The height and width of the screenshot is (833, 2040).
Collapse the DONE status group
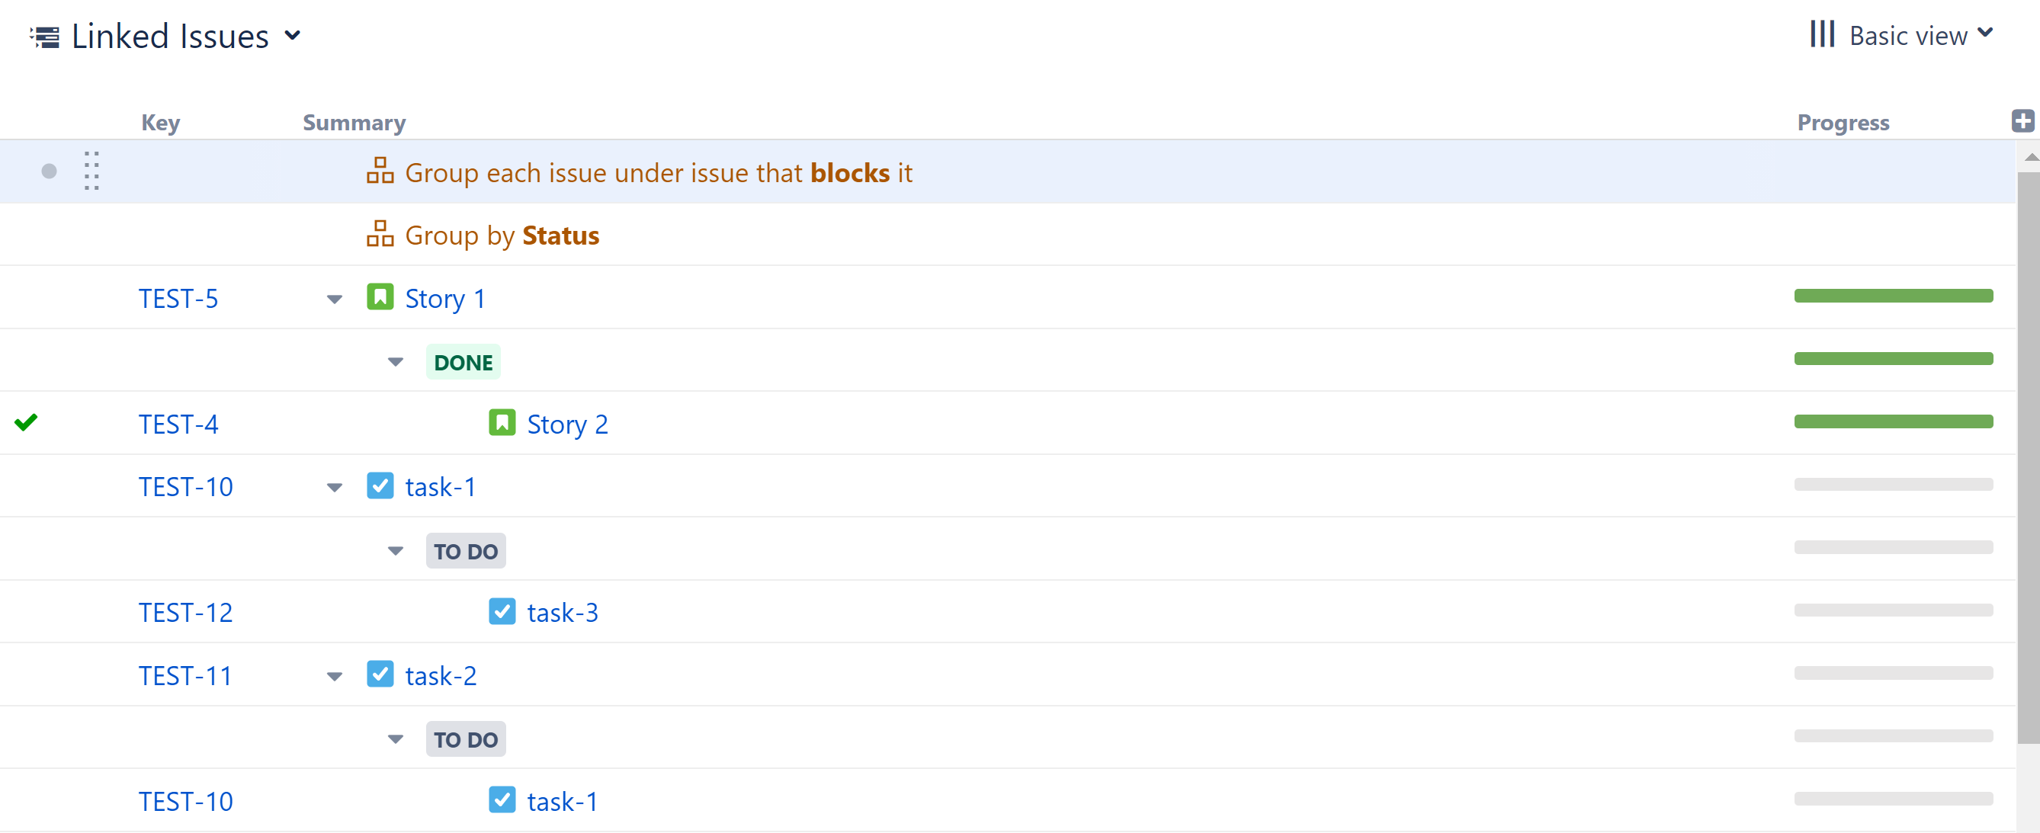tap(396, 362)
